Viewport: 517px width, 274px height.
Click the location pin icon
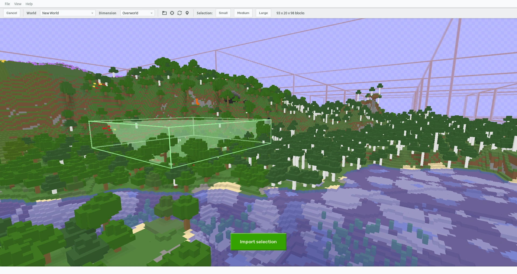(187, 13)
